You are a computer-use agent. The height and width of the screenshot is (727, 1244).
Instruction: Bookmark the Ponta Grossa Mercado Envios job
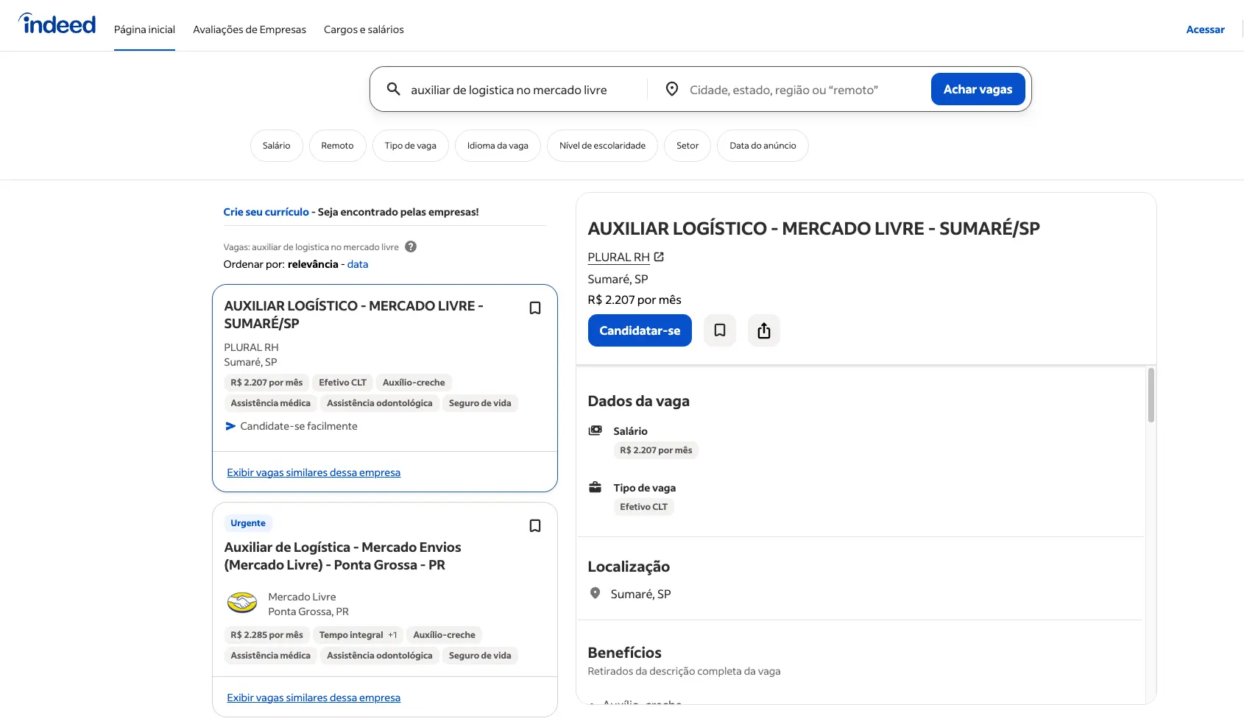(535, 526)
